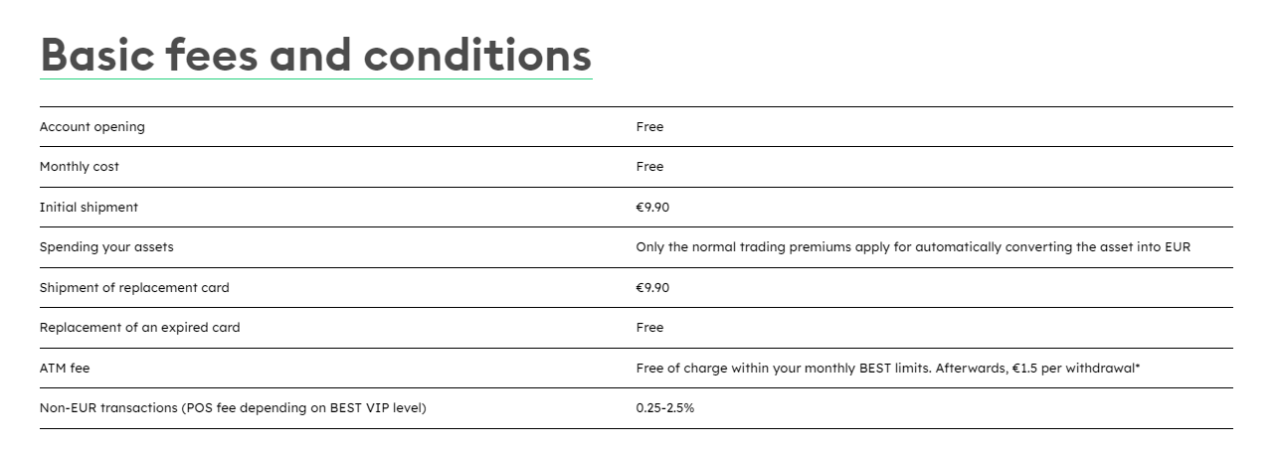
Task: Click the €9.90 fee for Initial shipment
Action: tap(652, 208)
